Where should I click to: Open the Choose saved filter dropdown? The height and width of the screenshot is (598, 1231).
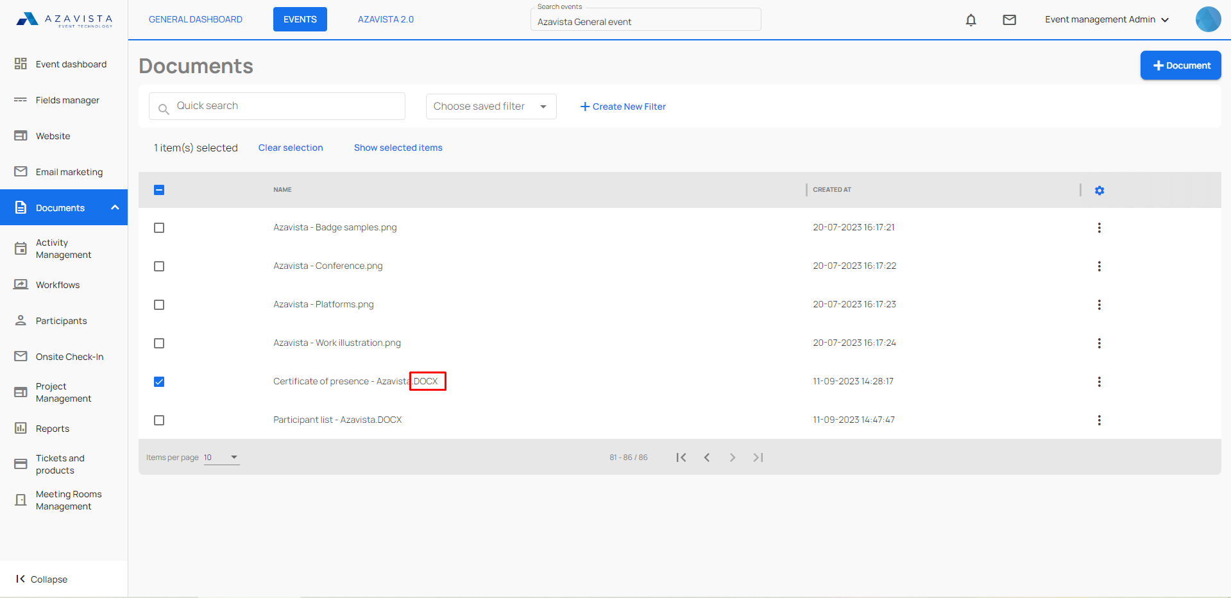click(491, 107)
